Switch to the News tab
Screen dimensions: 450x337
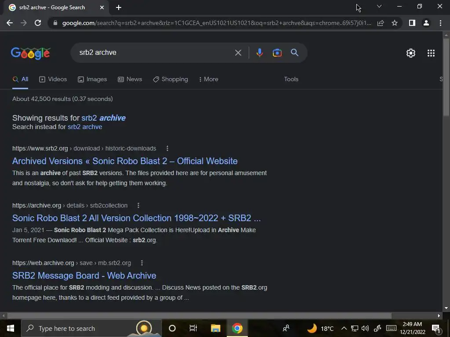[x=130, y=79]
